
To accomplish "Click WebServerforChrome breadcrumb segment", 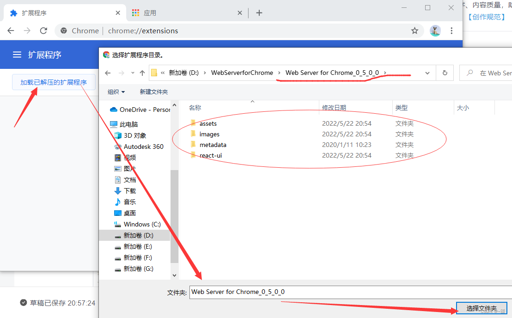I will click(242, 73).
